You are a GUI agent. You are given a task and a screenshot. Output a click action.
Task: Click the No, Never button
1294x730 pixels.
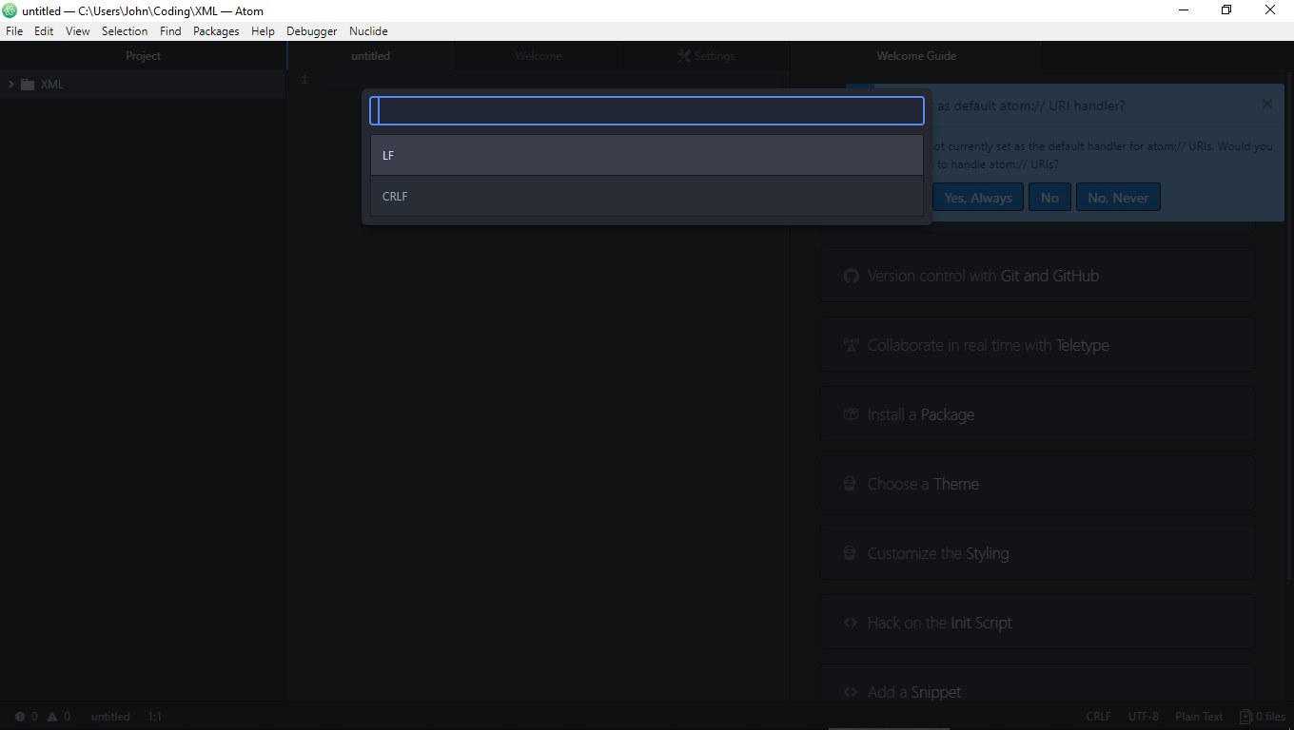click(1118, 197)
